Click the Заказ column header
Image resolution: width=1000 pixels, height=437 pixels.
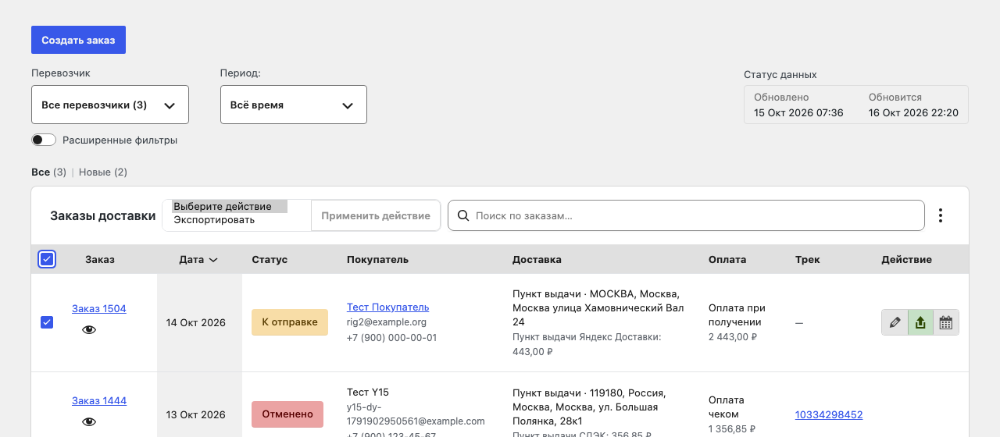[100, 259]
